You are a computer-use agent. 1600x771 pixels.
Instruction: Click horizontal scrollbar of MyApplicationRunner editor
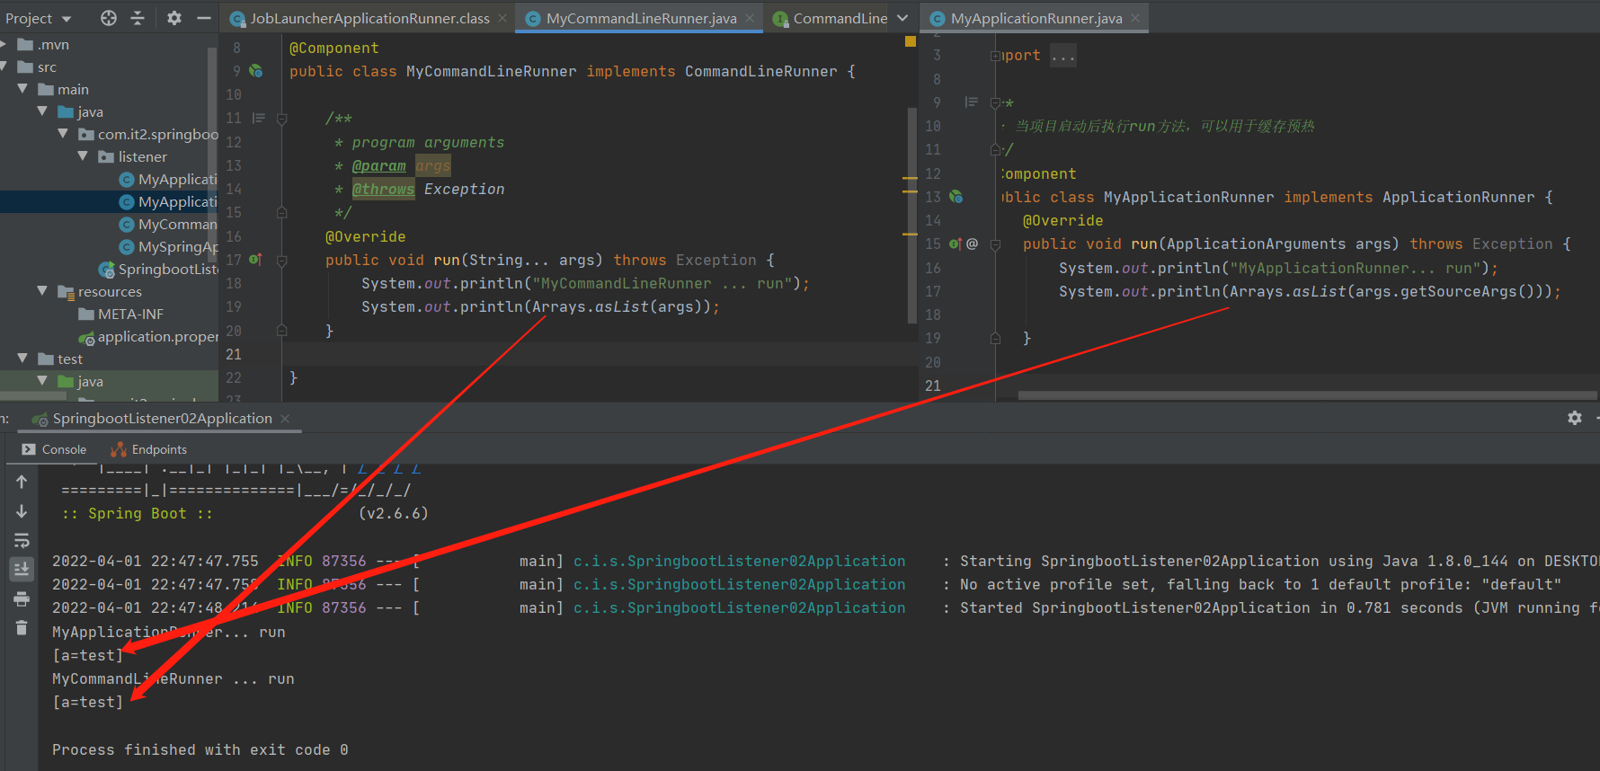pyautogui.click(x=1308, y=394)
